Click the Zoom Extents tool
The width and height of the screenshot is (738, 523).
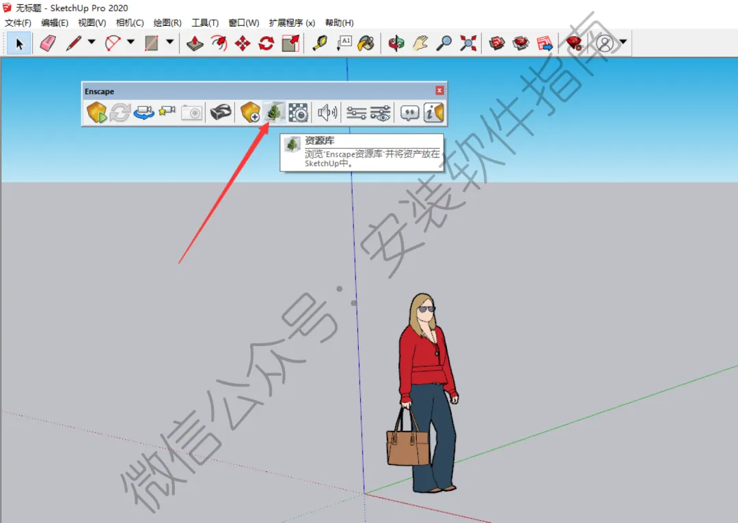[x=468, y=43]
